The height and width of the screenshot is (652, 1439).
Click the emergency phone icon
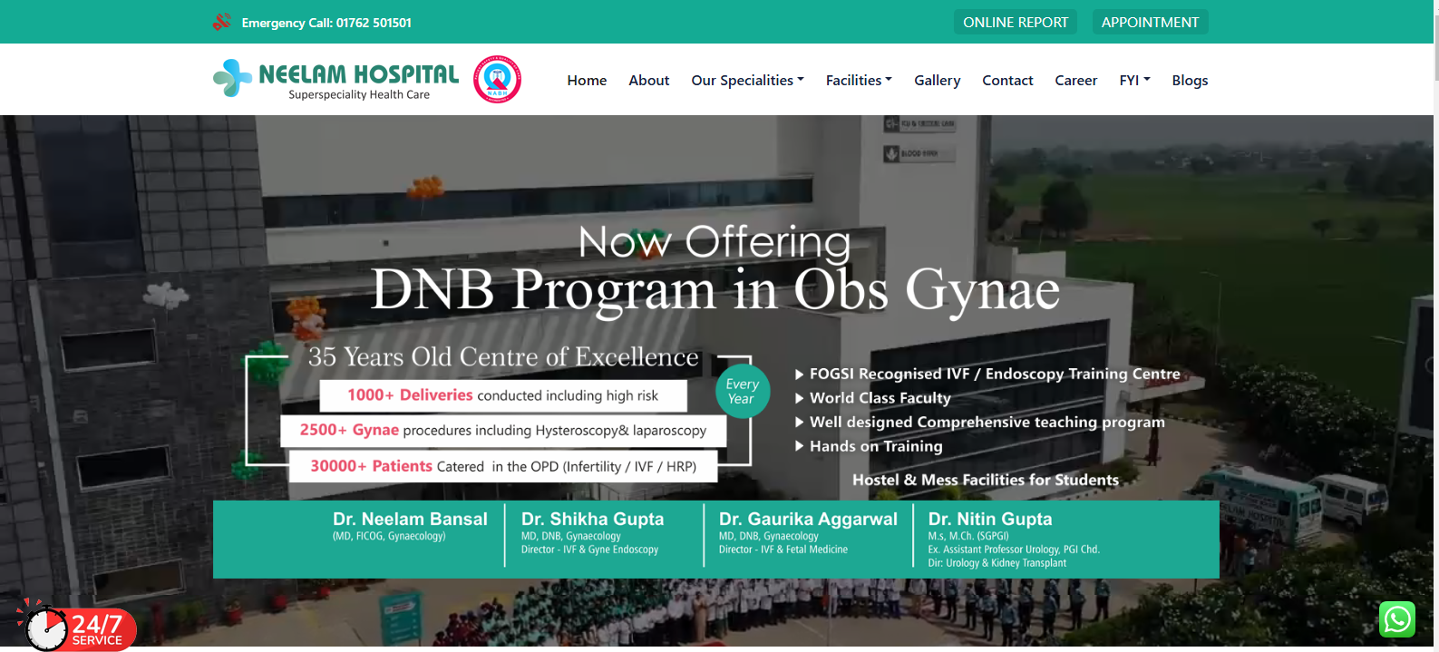[x=222, y=22]
